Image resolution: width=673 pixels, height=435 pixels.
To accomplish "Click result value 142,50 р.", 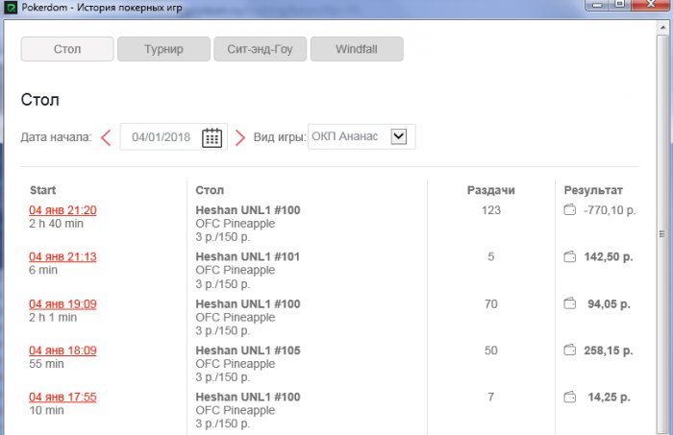I will (x=609, y=256).
